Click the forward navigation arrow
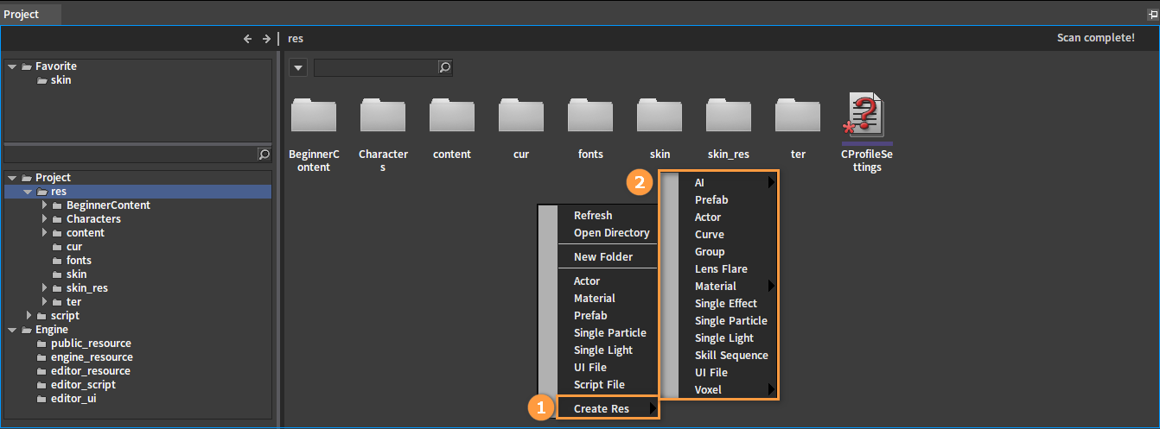1160x429 pixels. (x=266, y=39)
